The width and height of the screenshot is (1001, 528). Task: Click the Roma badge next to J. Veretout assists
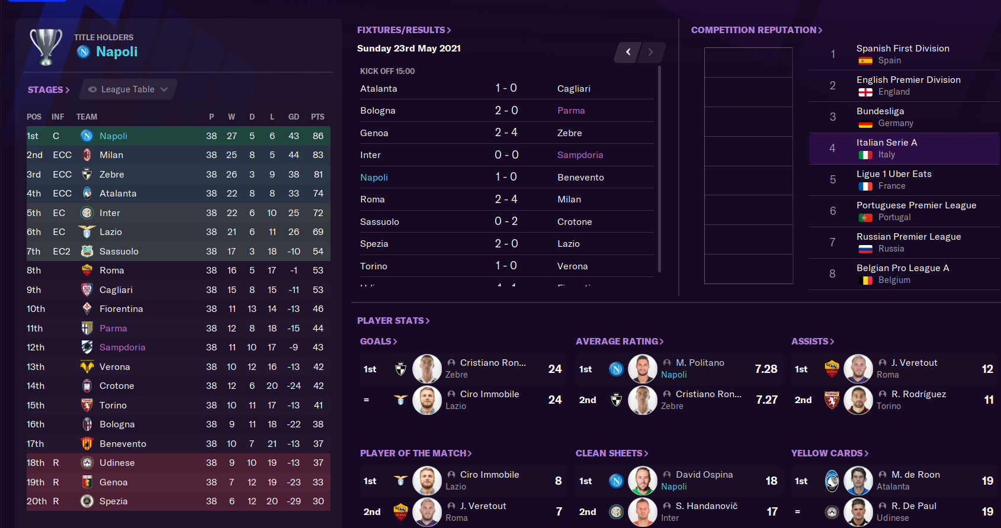click(832, 369)
